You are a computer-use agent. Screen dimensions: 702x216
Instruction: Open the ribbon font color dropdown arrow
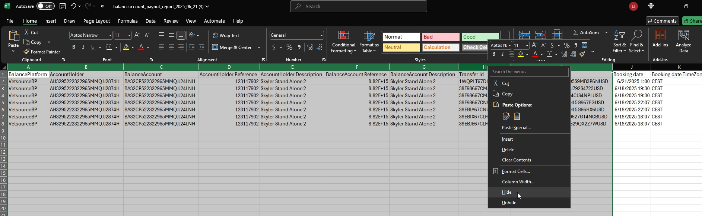148,47
